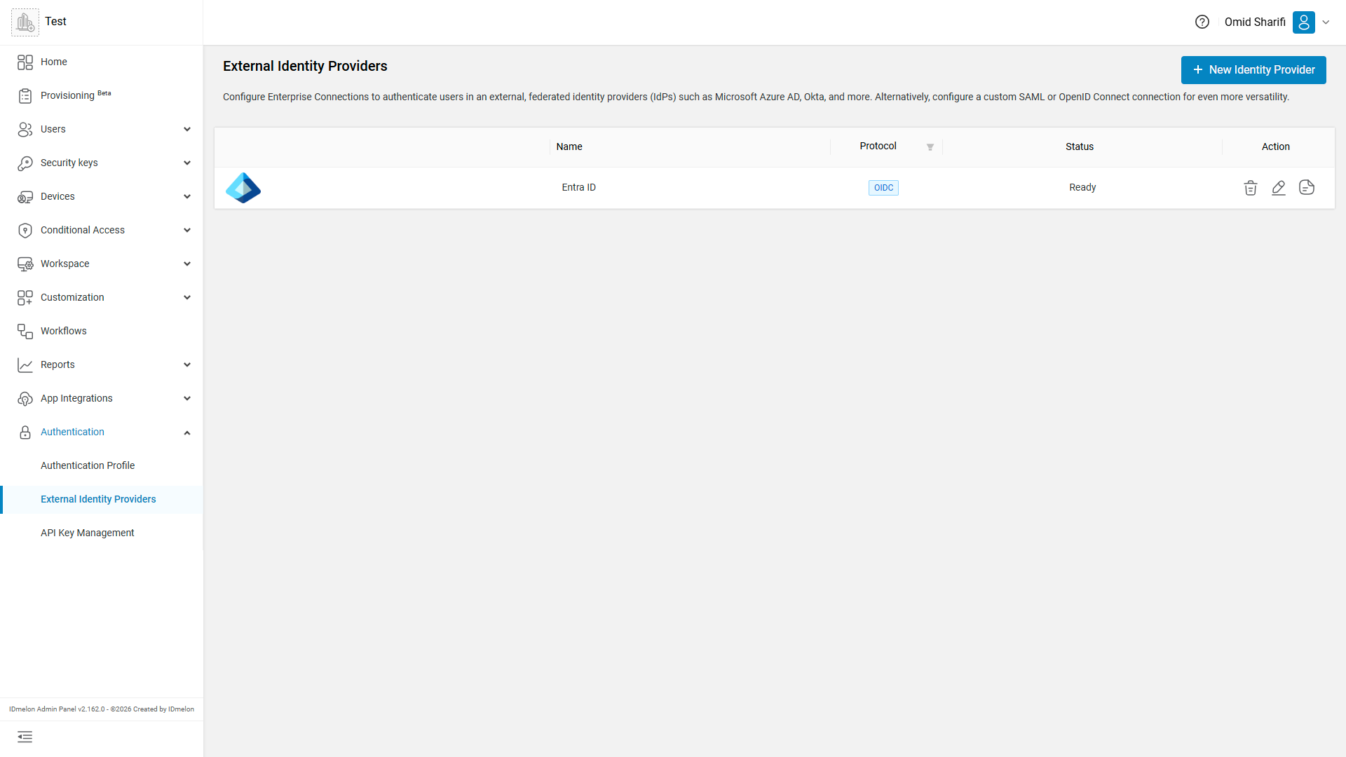
Task: Click the OIDC protocol tag
Action: tap(883, 188)
